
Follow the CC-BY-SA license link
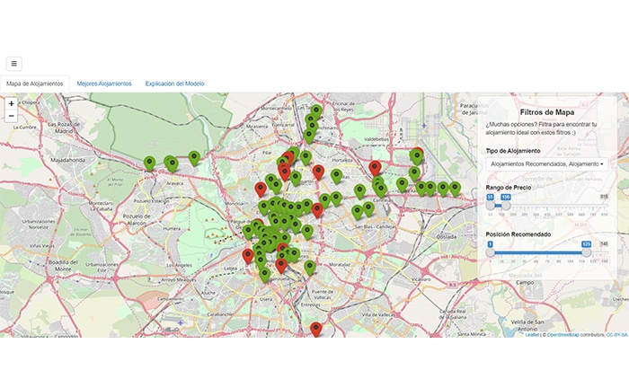pos(616,334)
